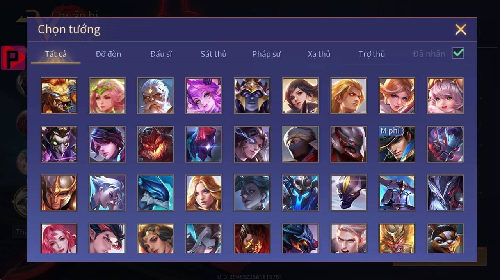Open the 'Đấu sĩ' tab
This screenshot has width=500, height=280.
pos(161,54)
